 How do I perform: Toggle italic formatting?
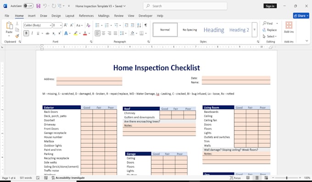pyautogui.click(x=32, y=33)
